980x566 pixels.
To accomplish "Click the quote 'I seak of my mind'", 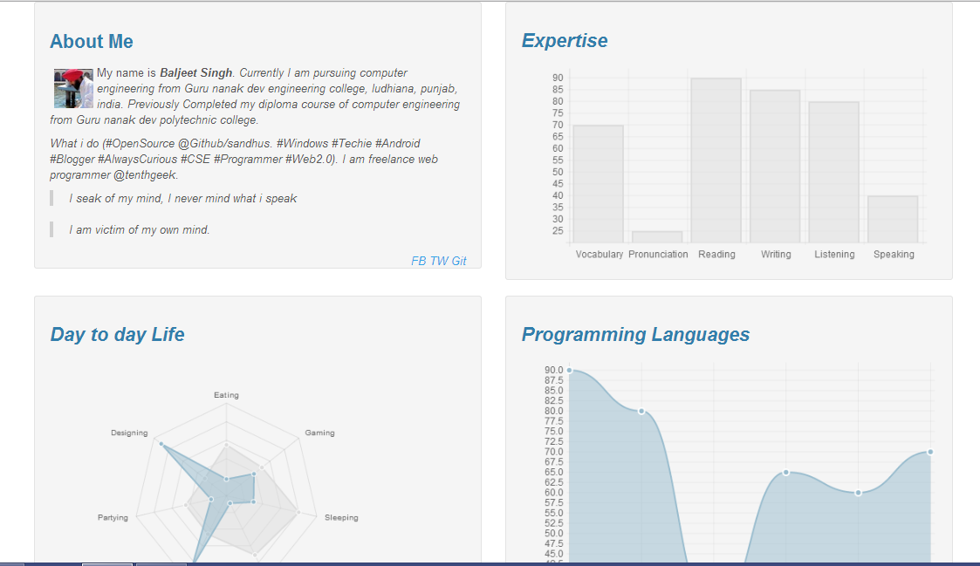I will 183,199.
